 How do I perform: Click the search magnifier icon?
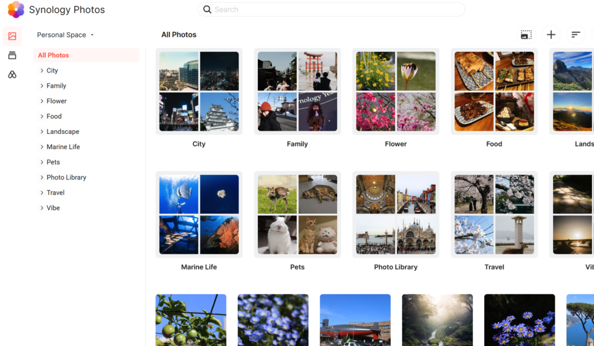coord(207,10)
